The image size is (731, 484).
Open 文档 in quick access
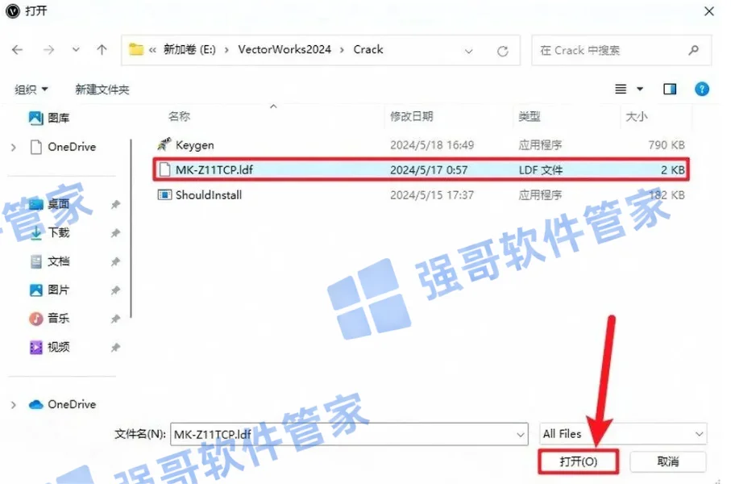pyautogui.click(x=49, y=261)
